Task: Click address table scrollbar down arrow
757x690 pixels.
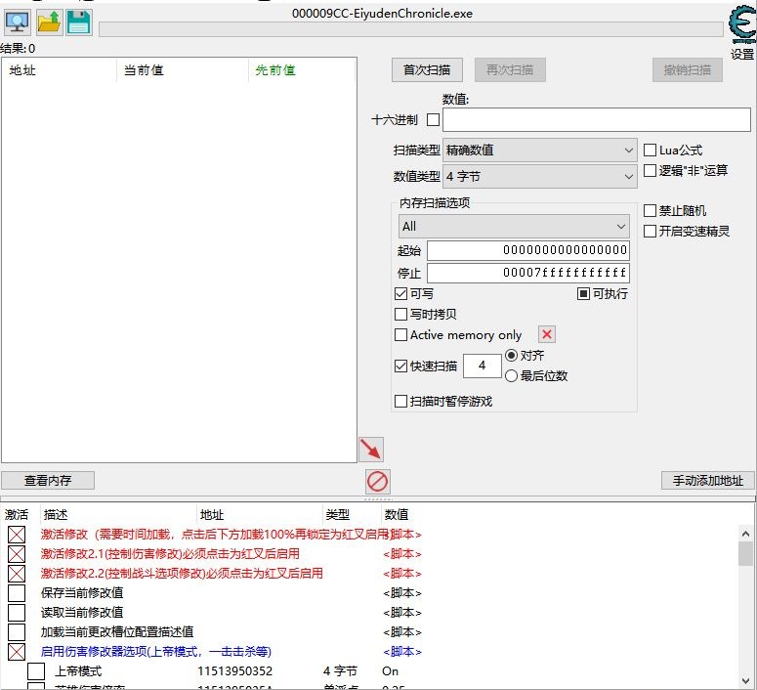Action: [x=745, y=682]
